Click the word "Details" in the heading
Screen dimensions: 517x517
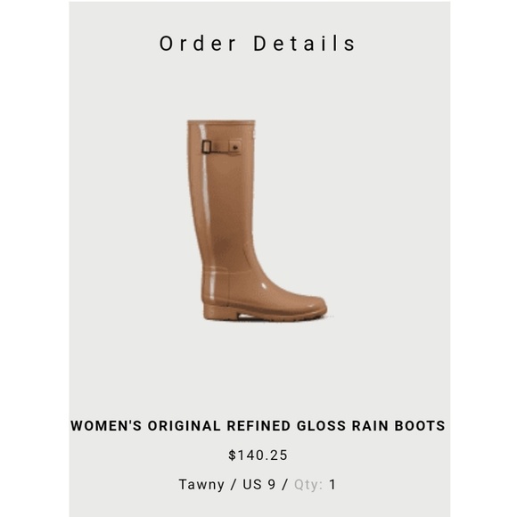point(304,44)
